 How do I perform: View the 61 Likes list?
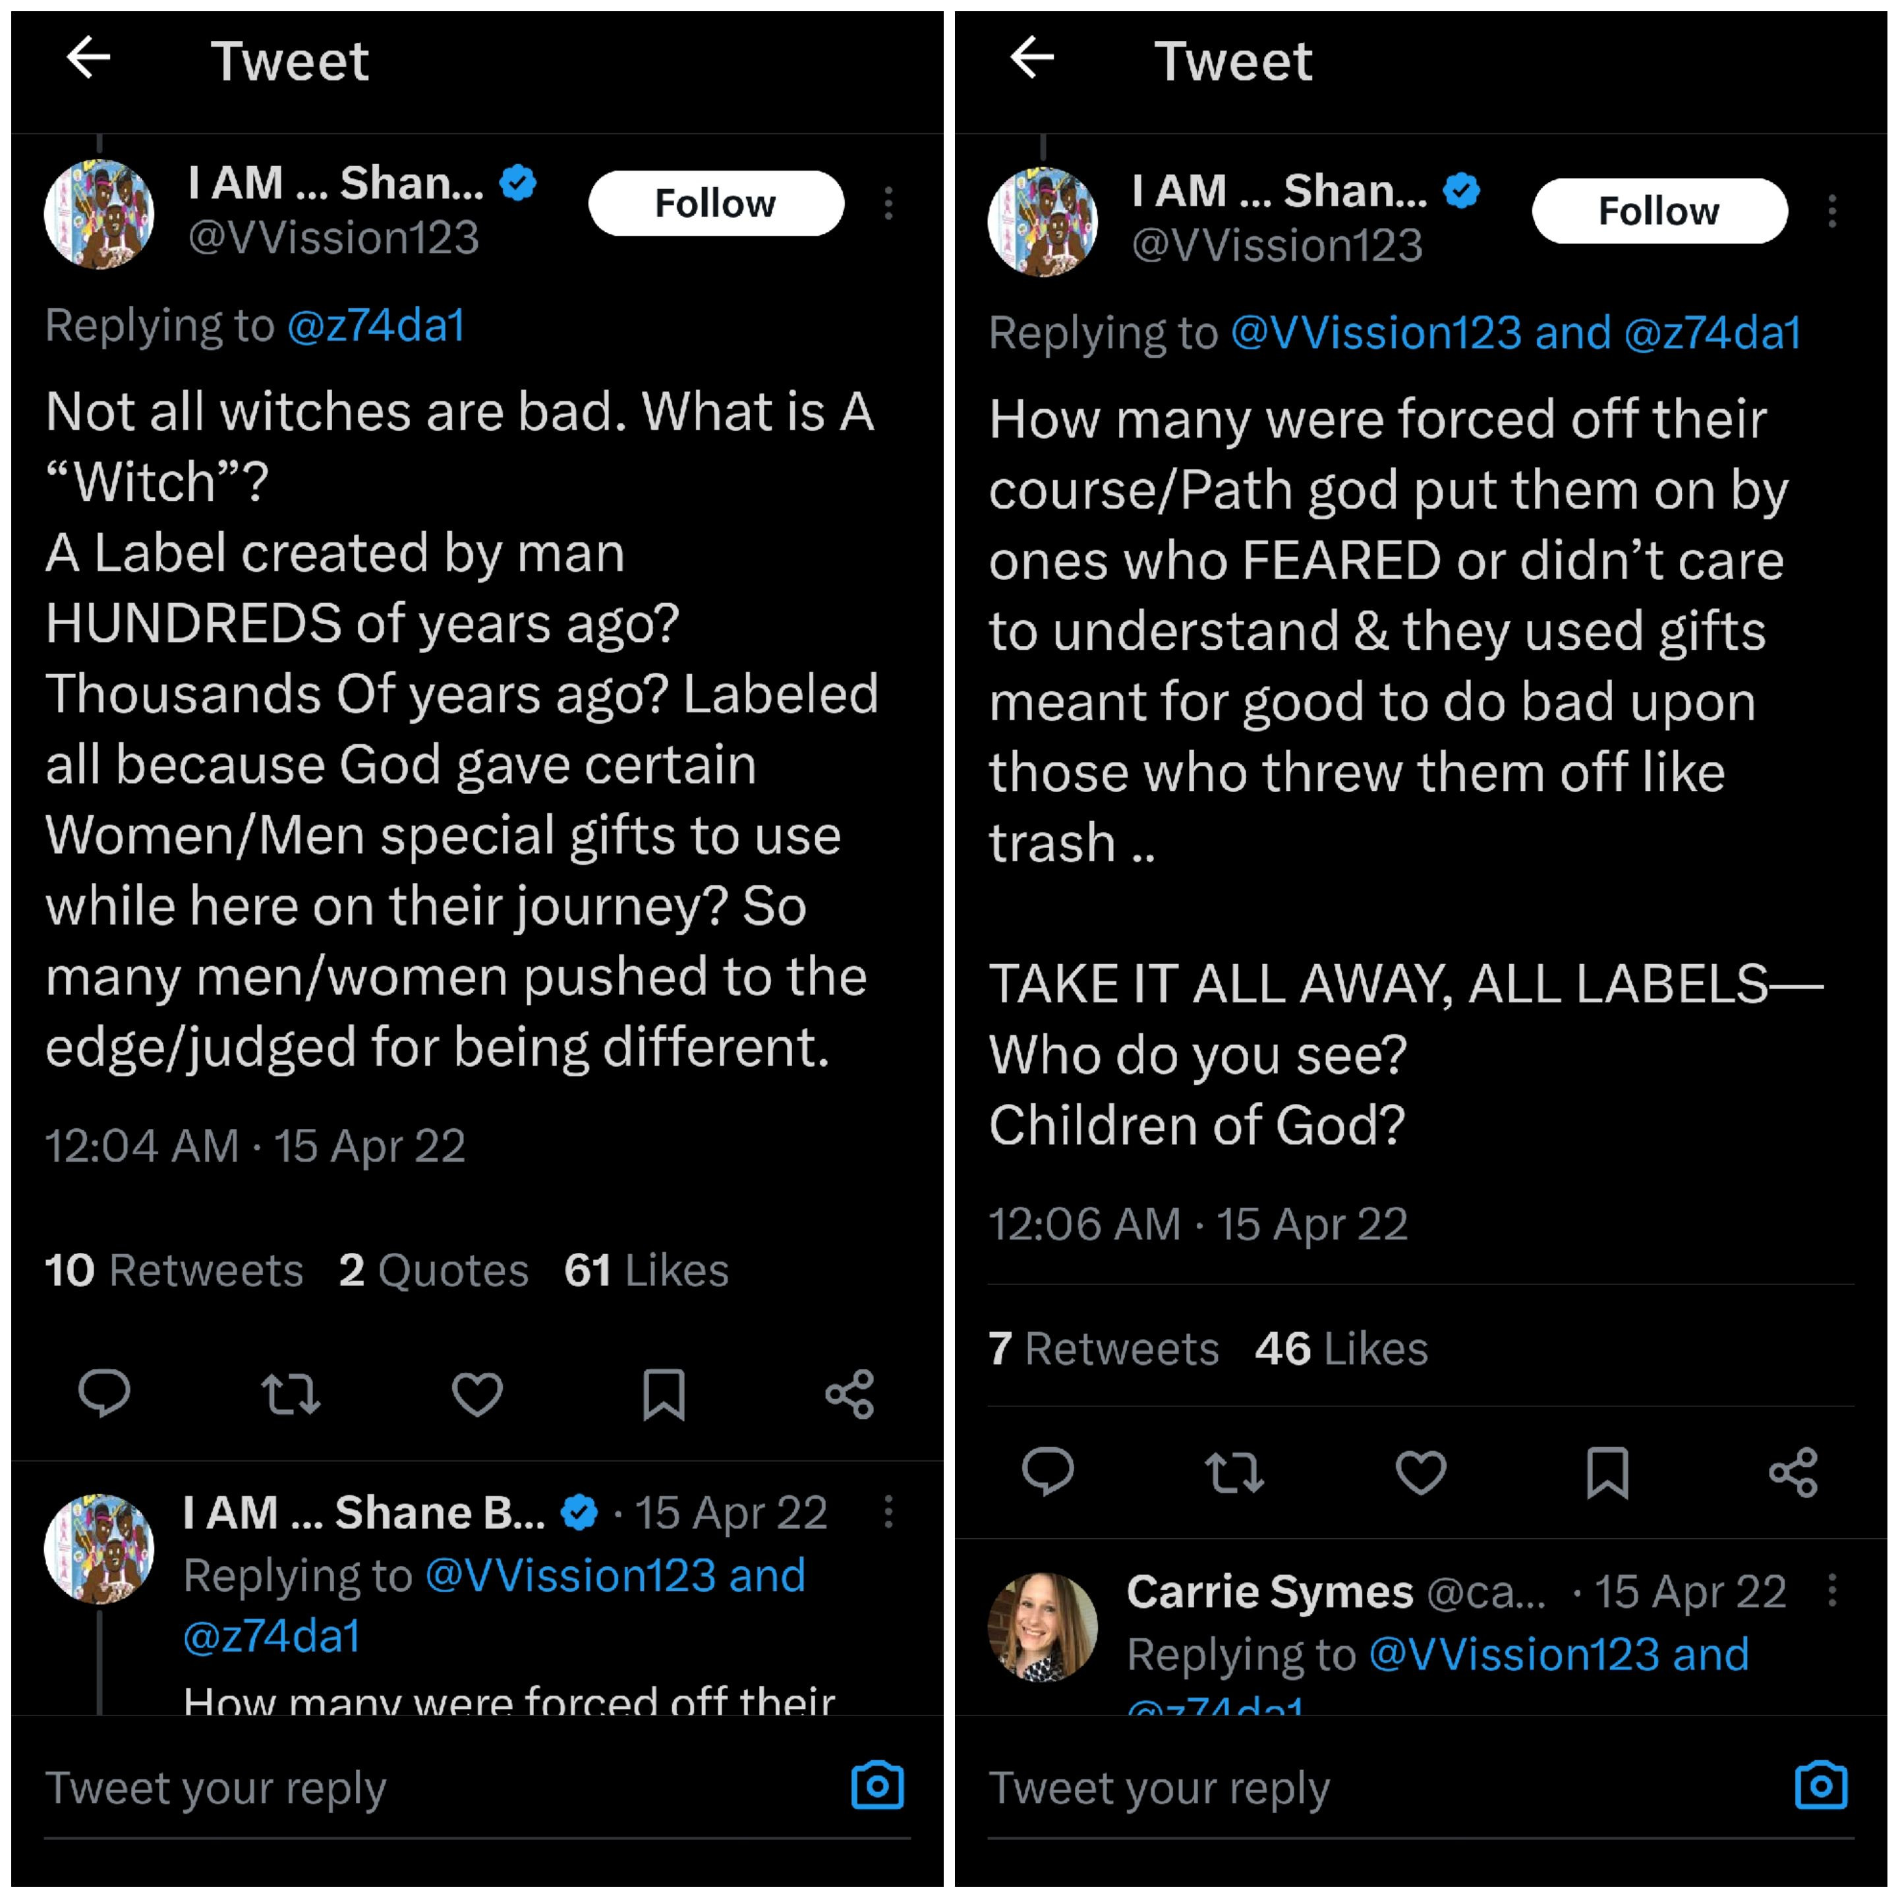(x=647, y=1270)
